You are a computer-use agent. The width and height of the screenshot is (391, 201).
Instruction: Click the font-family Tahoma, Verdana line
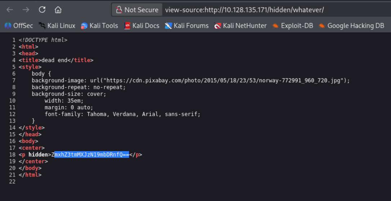[x=122, y=114]
